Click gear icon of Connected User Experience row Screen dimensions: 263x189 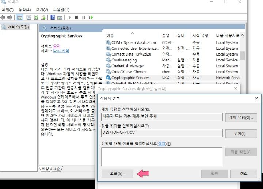click(108, 48)
